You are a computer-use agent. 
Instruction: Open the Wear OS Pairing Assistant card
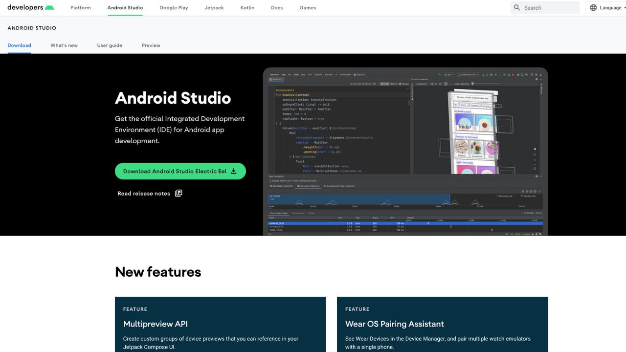point(442,324)
